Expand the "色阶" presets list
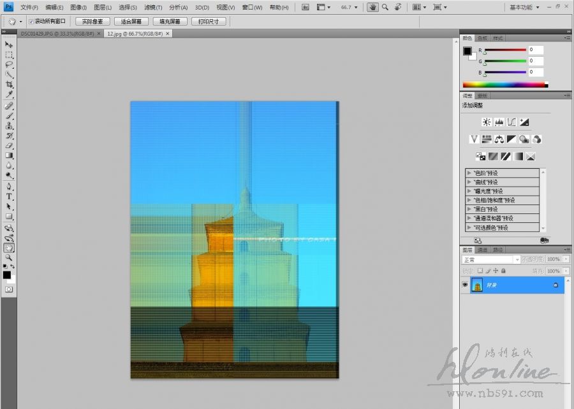 [x=469, y=173]
